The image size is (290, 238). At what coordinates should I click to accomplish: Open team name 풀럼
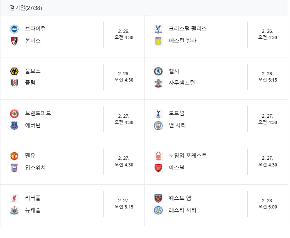click(30, 83)
